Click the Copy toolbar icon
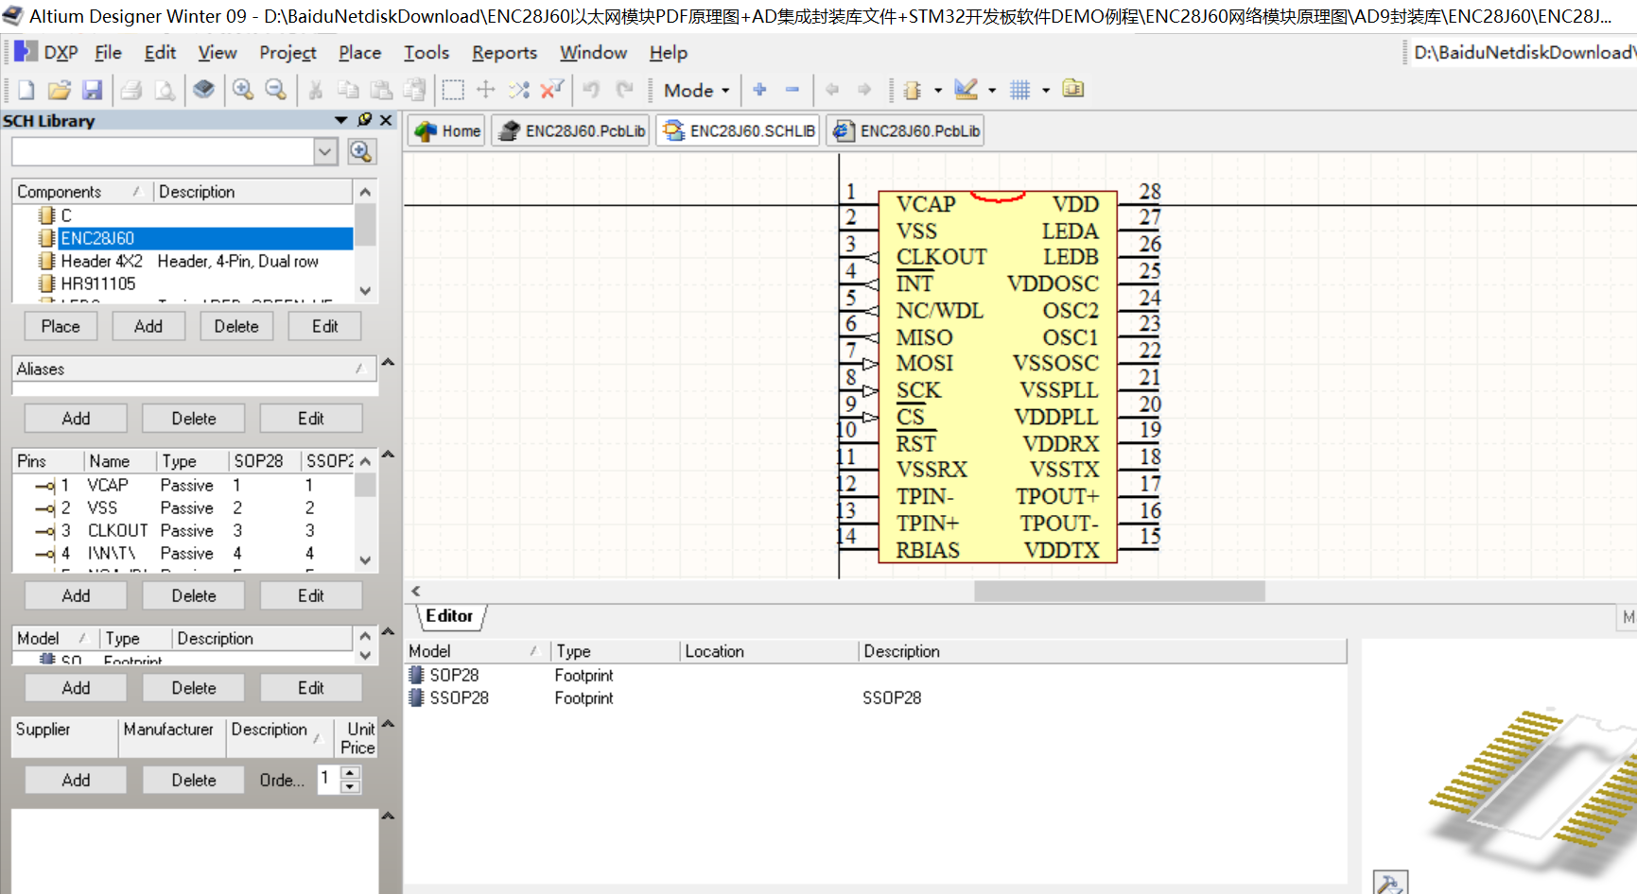Screen dimensions: 1637x894 point(348,90)
